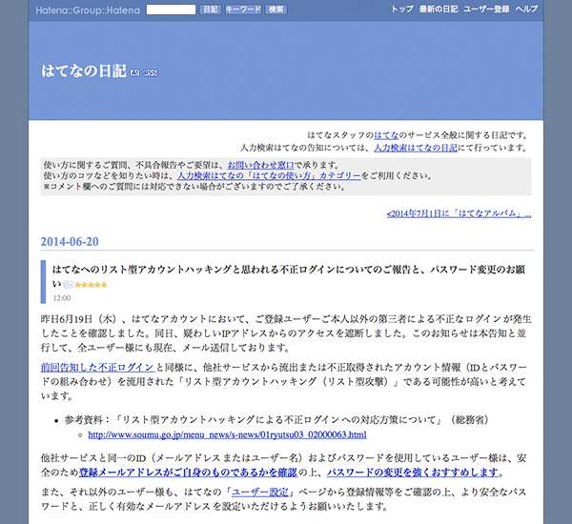The height and width of the screenshot is (524, 572).
Task: Go to 最新の日記 in header
Action: pos(439,10)
